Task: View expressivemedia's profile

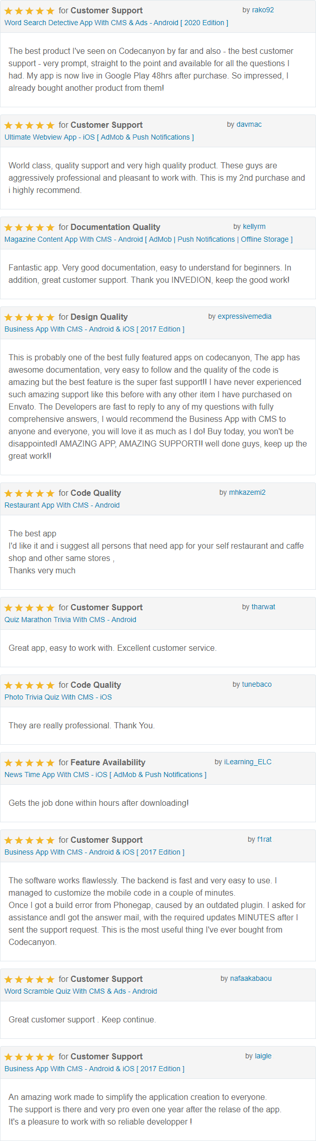Action: point(245,316)
